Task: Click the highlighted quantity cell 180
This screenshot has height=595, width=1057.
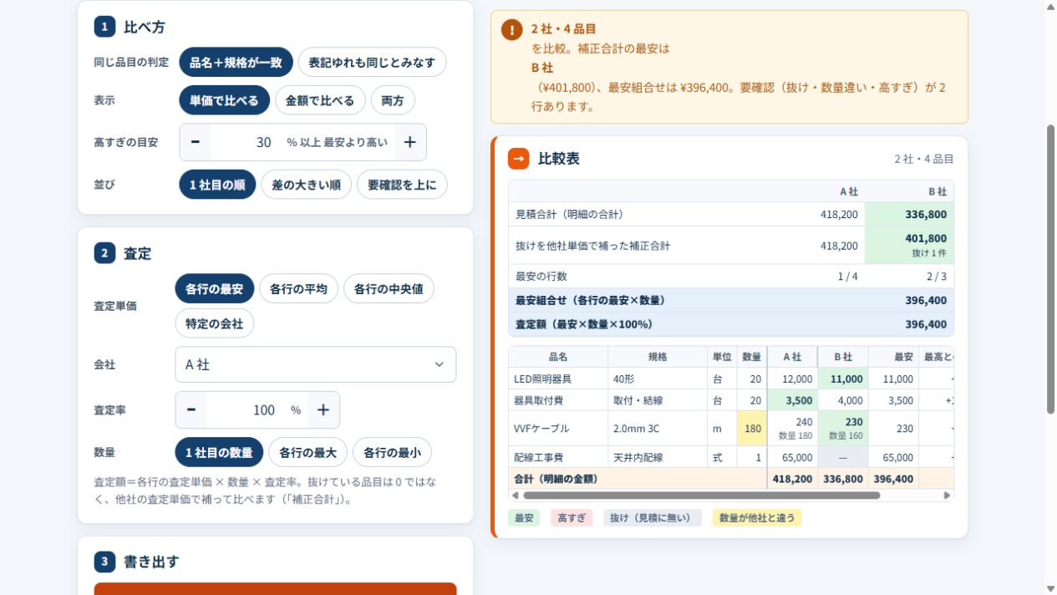Action: (753, 429)
